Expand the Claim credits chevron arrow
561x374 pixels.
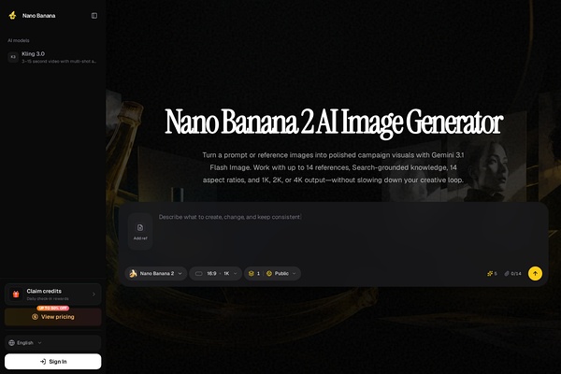(x=93, y=295)
